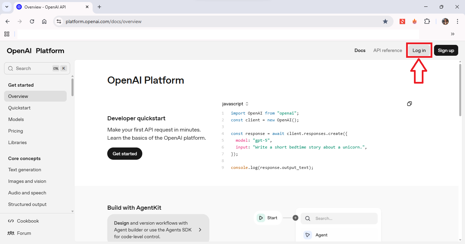
Task: Open the Quickstart sidebar item
Action: (19, 108)
